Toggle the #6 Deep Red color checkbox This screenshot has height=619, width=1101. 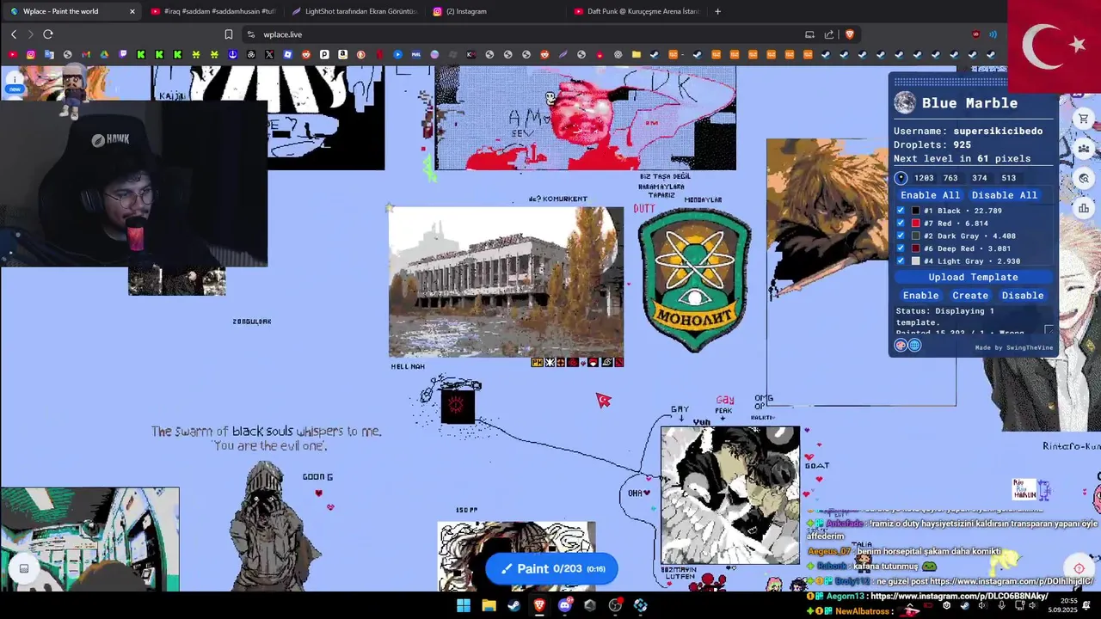(x=901, y=248)
